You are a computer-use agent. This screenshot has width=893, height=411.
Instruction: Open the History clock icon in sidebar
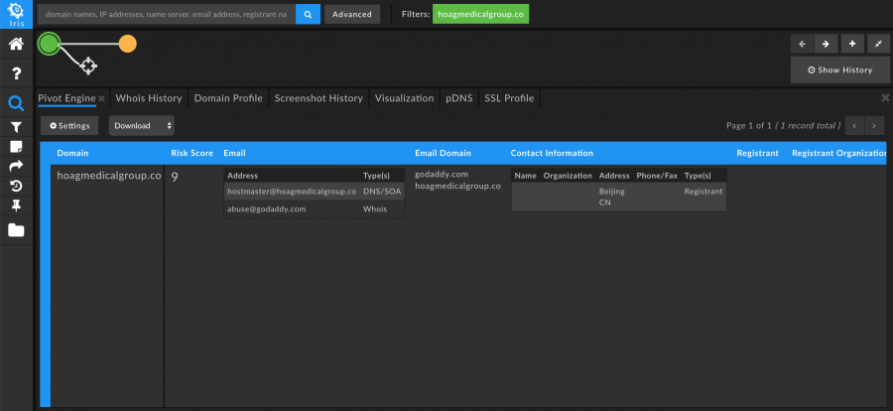pyautogui.click(x=17, y=186)
